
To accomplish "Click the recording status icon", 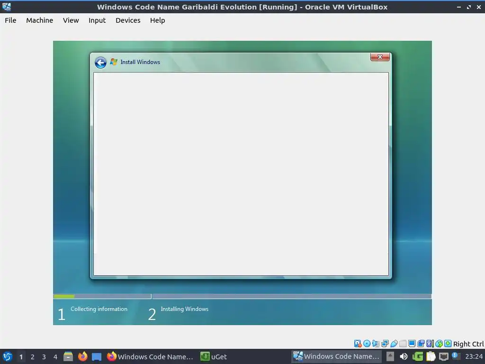I will click(421, 344).
